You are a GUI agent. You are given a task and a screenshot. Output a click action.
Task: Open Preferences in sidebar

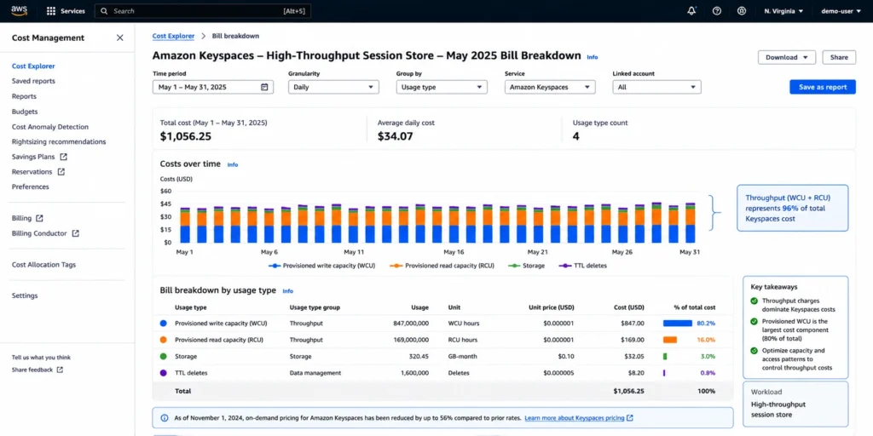point(31,186)
